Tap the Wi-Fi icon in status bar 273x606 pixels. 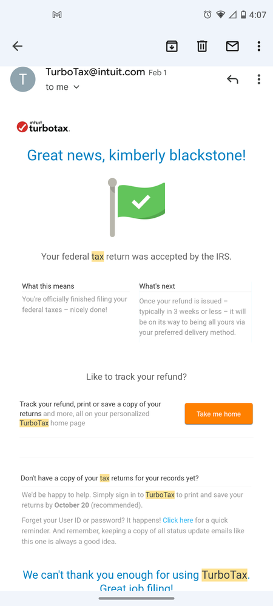[220, 15]
